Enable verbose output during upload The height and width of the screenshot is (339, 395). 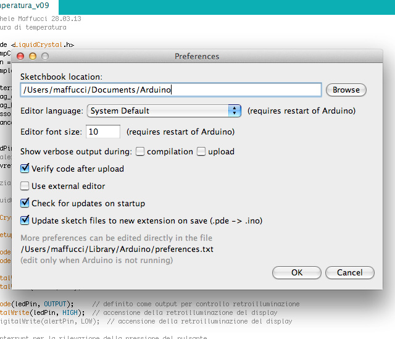tap(201, 151)
